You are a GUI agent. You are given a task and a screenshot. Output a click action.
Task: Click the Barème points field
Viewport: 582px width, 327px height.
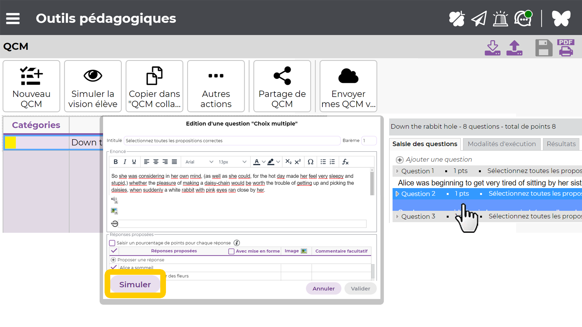click(x=369, y=140)
